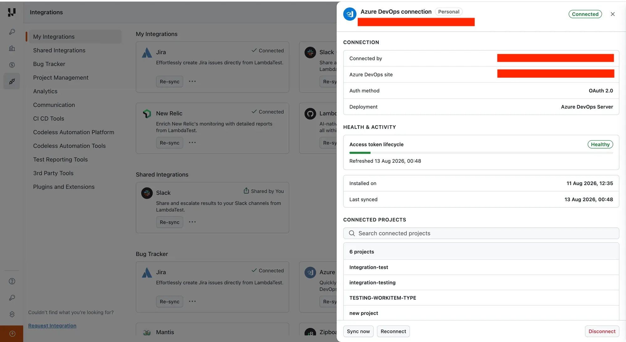Open Shared Integrations category

tap(59, 50)
